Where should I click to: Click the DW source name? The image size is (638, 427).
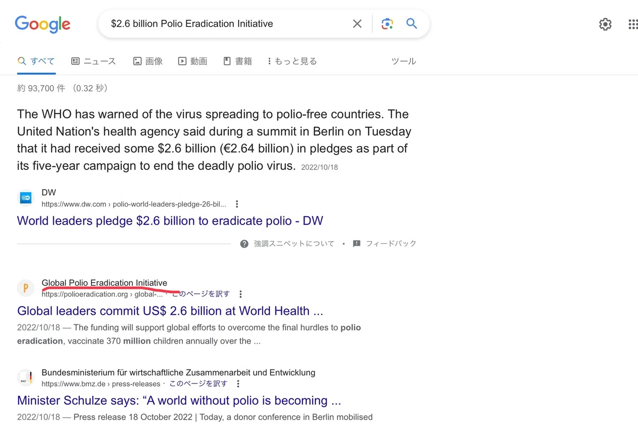48,192
